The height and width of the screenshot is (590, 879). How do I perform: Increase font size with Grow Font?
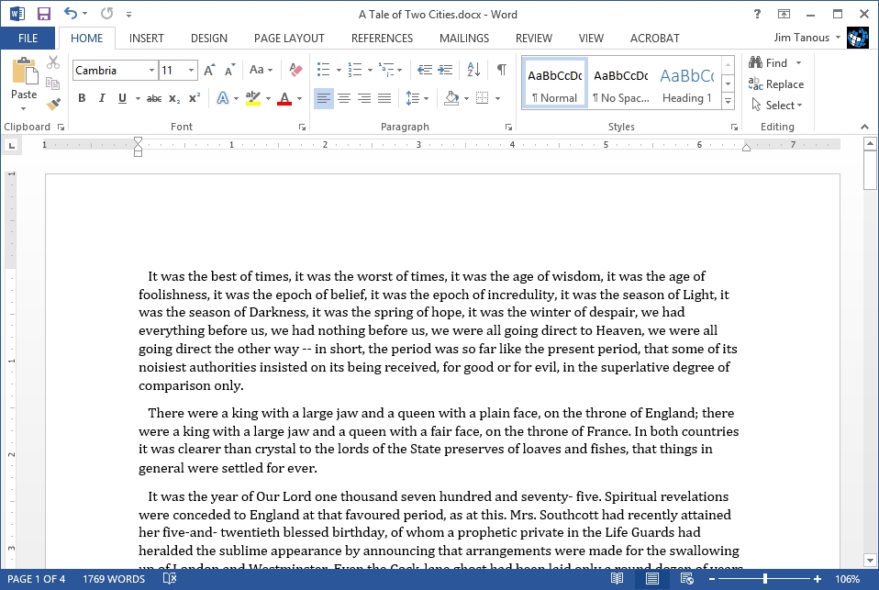(x=209, y=70)
